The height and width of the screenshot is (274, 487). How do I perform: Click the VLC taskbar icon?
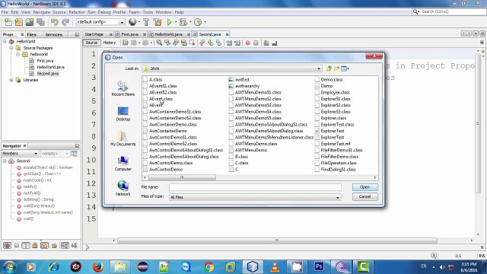(275, 267)
